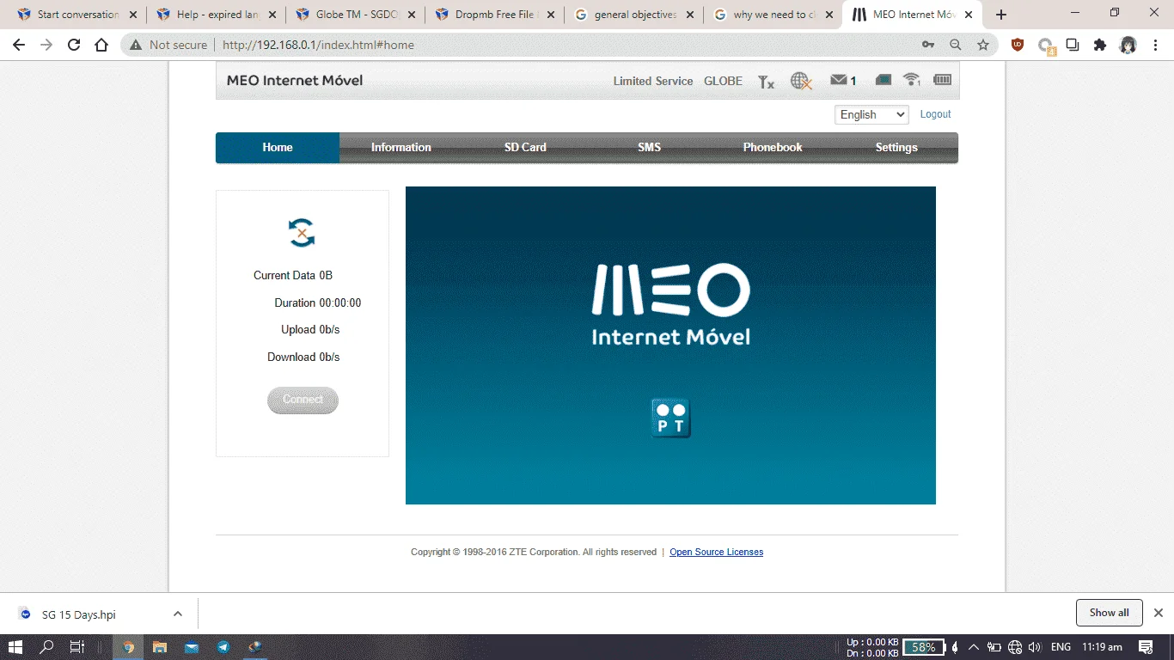This screenshot has width=1174, height=660.
Task: Click the Download 0b/s value
Action: pos(330,357)
